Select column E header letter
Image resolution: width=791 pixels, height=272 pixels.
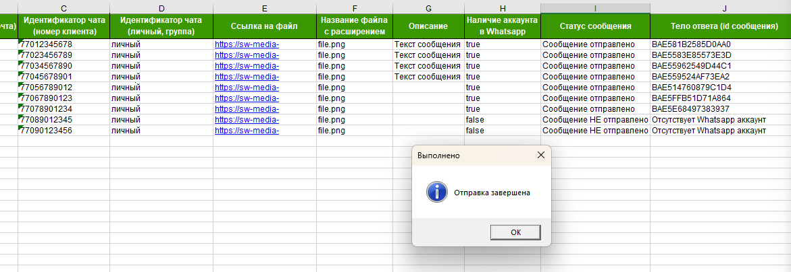coord(264,7)
